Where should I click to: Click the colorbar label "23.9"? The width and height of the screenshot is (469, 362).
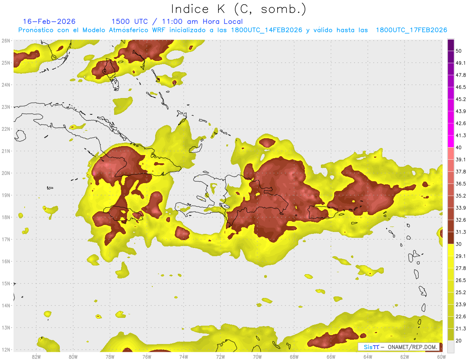pos(460,305)
